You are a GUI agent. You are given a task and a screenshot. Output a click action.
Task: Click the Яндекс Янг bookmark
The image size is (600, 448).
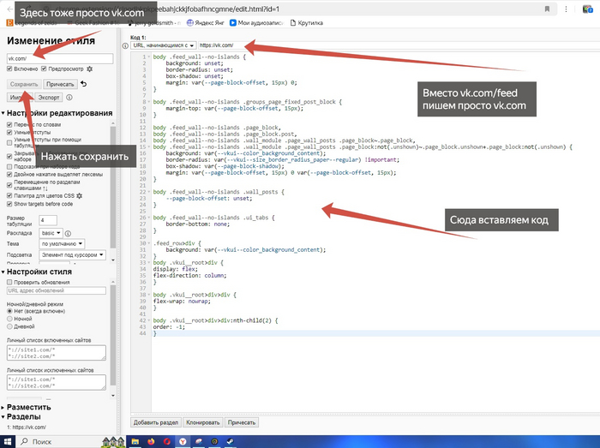(208, 22)
